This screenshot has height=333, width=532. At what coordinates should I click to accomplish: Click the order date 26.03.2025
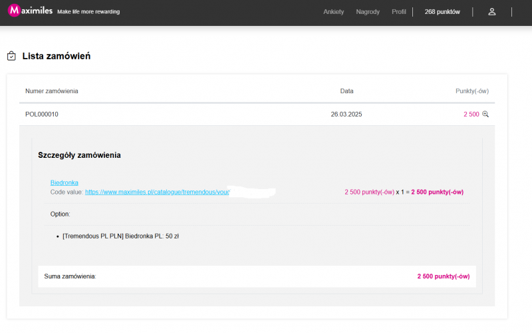346,115
